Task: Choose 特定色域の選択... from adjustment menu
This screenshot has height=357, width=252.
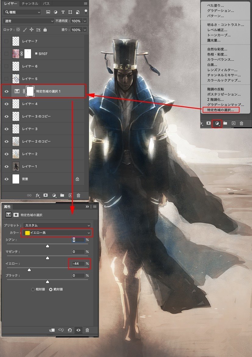Action: (220, 110)
